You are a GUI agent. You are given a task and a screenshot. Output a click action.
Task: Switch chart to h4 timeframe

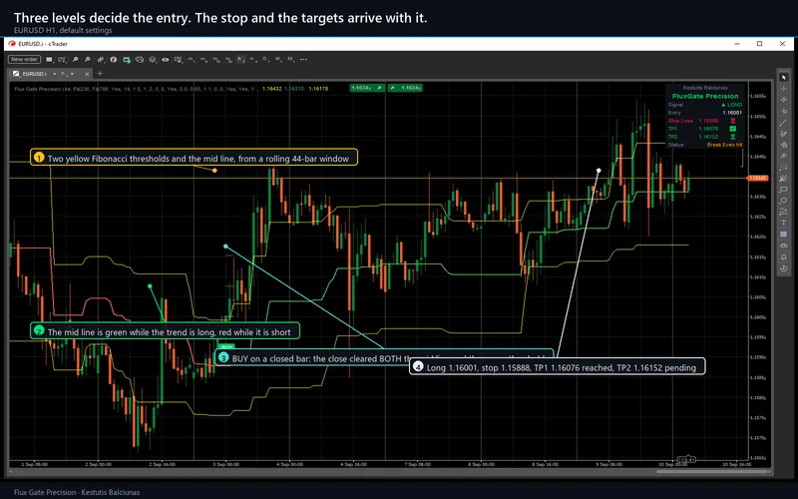pyautogui.click(x=253, y=60)
